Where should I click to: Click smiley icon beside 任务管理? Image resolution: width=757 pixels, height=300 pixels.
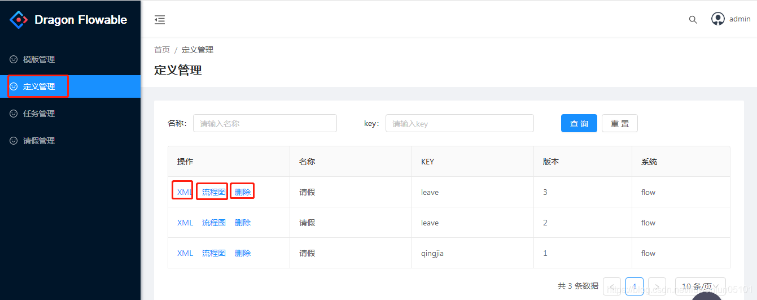[x=14, y=114]
